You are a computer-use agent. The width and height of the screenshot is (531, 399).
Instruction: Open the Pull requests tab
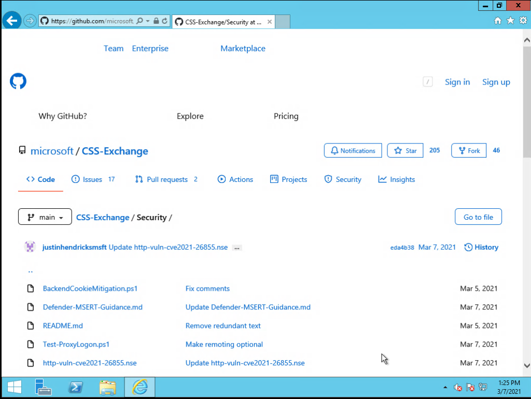[x=166, y=179]
